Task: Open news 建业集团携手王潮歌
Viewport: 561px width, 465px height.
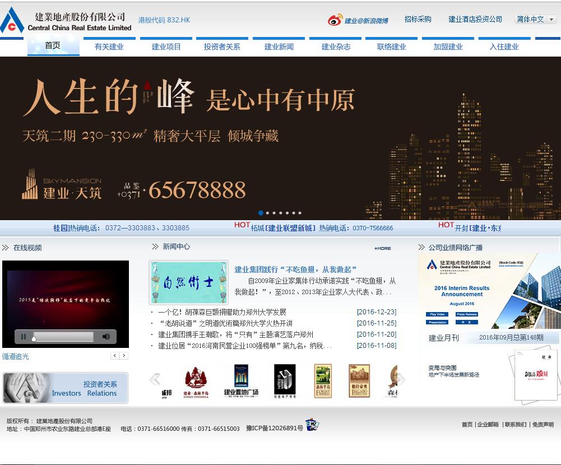Action: click(x=236, y=334)
